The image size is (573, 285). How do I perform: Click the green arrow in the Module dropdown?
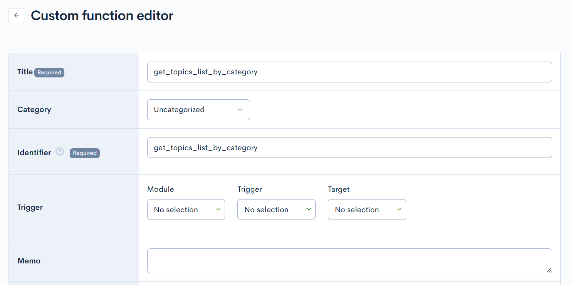click(218, 209)
